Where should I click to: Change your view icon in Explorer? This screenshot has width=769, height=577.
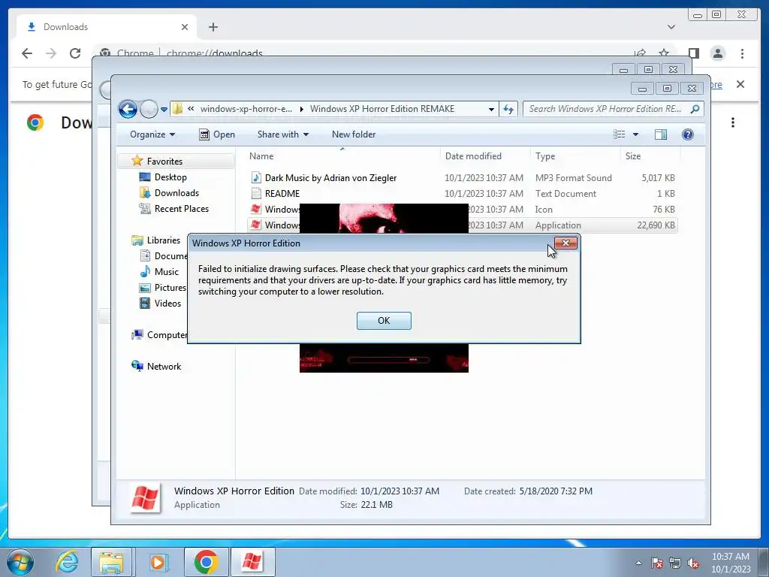620,134
